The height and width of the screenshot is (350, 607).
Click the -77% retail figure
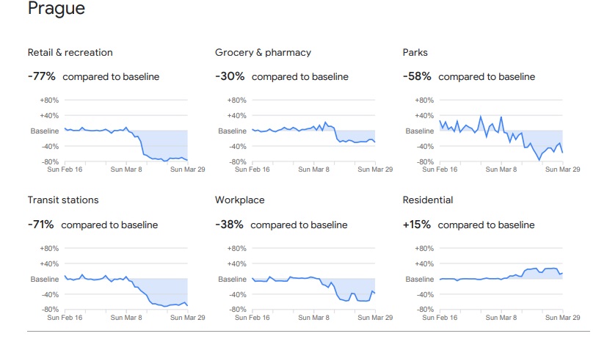(x=41, y=76)
